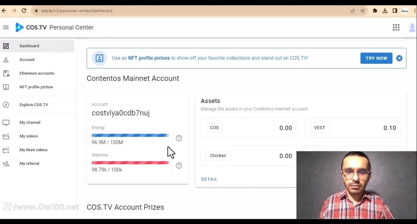Click the browser downloads icon
The image size is (417, 224).
coord(385,11)
